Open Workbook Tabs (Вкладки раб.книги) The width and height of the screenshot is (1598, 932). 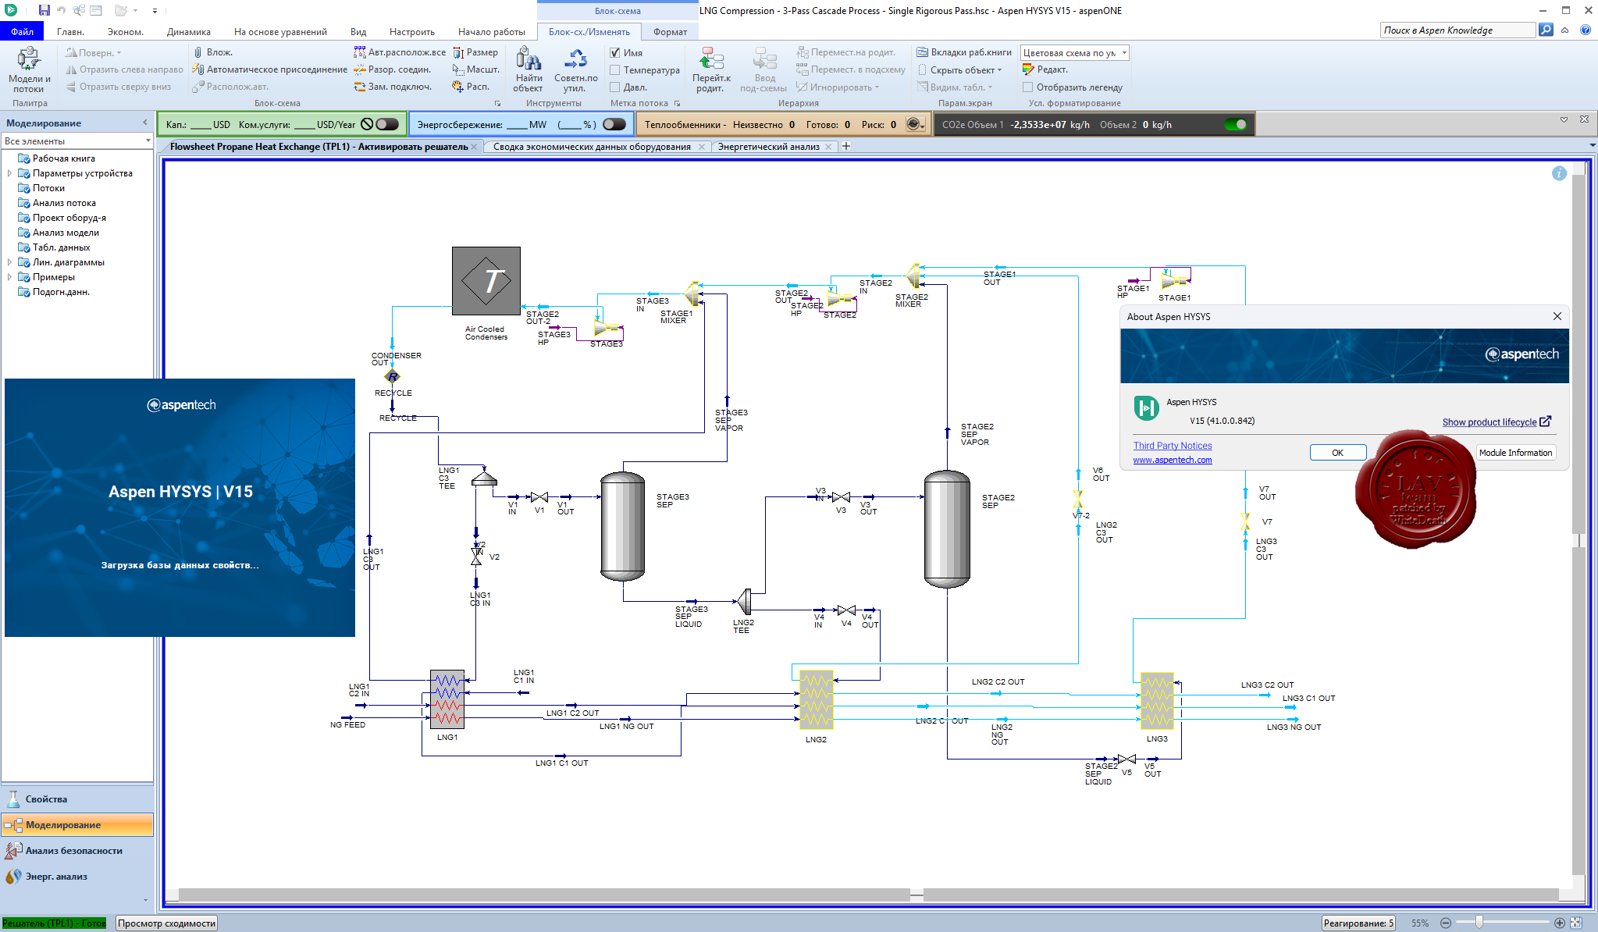click(x=964, y=52)
